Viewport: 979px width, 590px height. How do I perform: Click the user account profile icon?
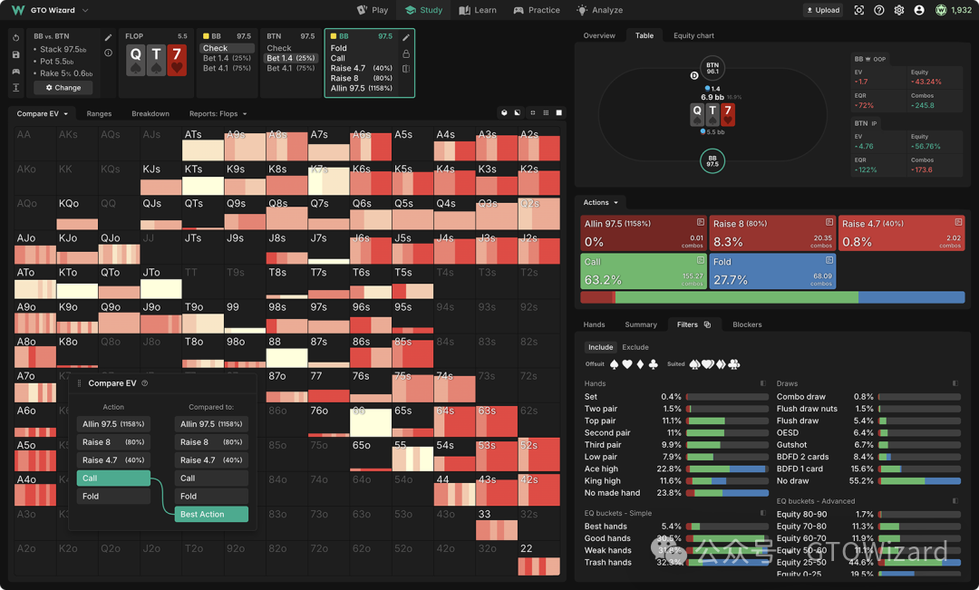coord(919,10)
